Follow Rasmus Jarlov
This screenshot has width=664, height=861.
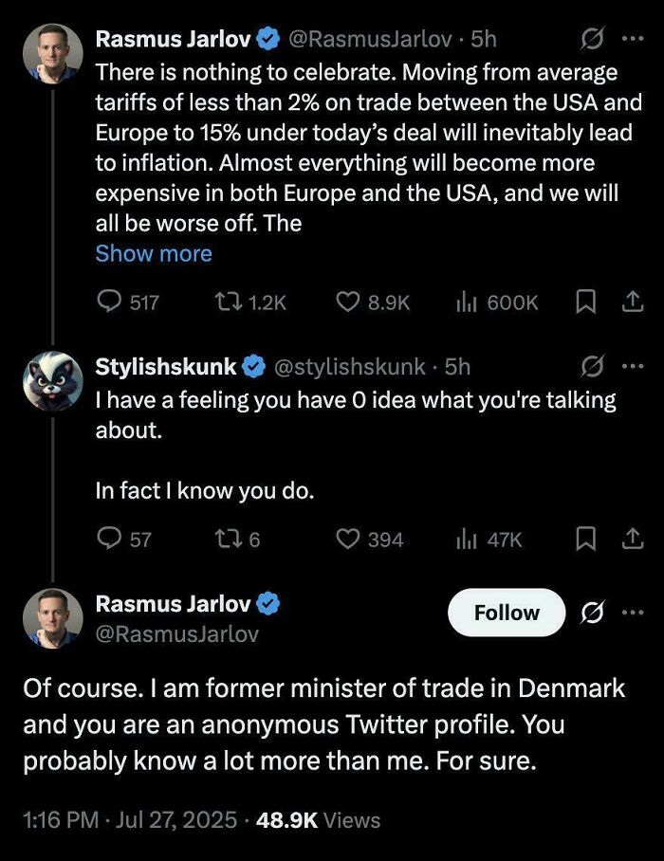(x=506, y=613)
